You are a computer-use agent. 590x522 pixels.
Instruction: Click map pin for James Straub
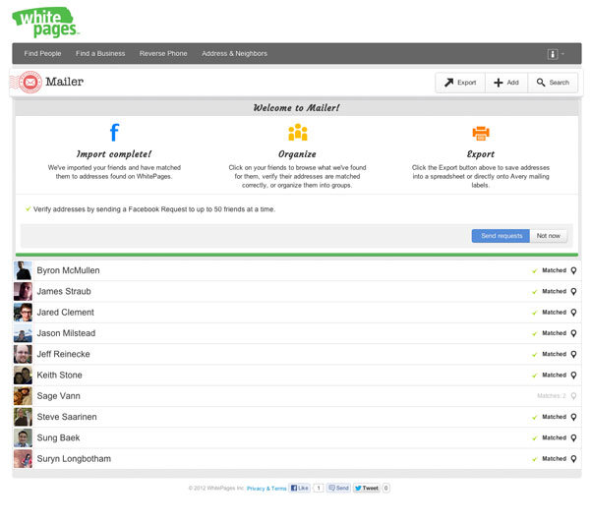coord(573,291)
